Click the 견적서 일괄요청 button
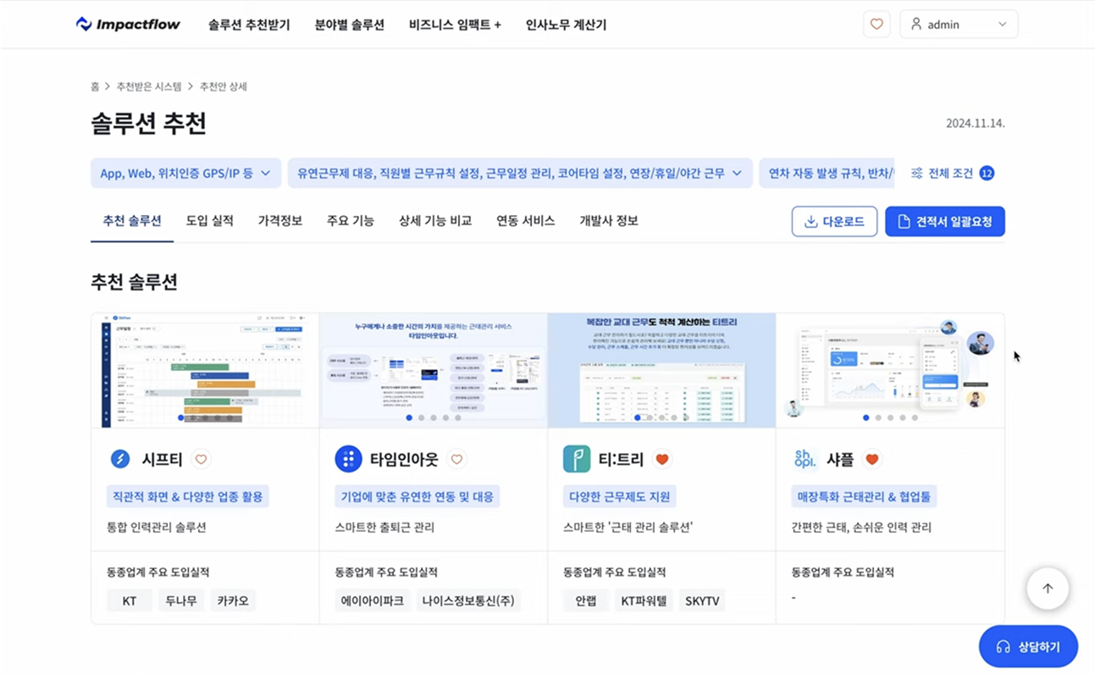 tap(945, 221)
